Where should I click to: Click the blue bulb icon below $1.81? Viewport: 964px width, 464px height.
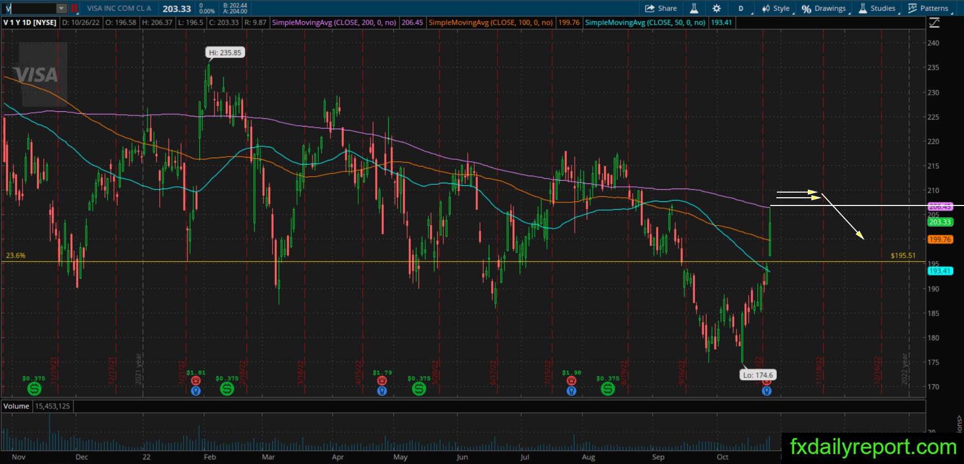click(195, 391)
